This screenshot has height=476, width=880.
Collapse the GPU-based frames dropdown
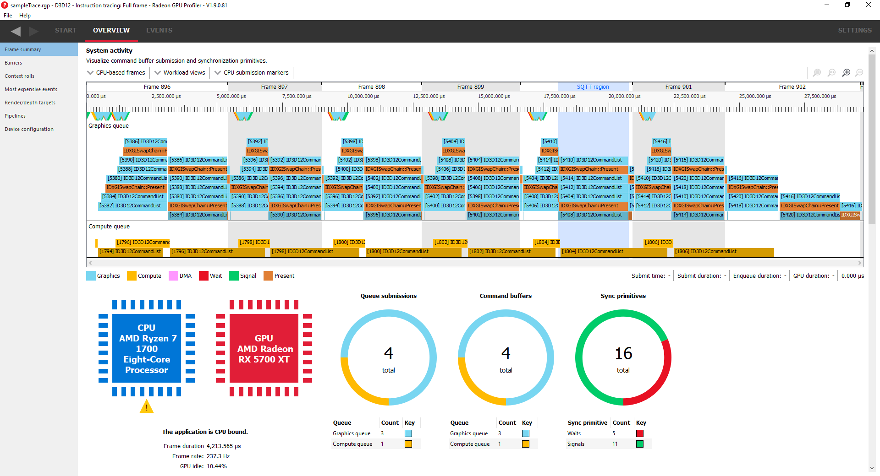click(115, 72)
